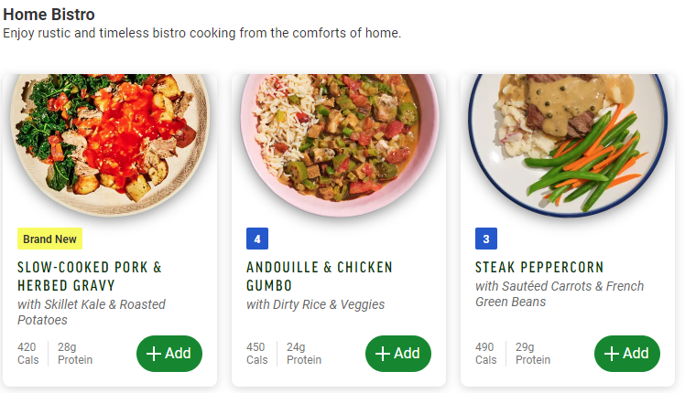Click the 420 Cals nutrition info
Image resolution: width=685 pixels, height=393 pixels.
click(x=27, y=354)
